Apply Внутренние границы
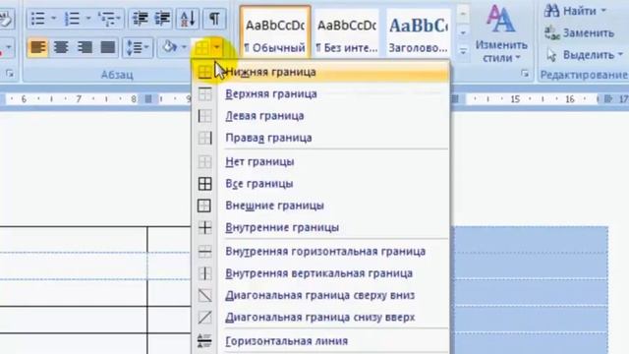 320,227
